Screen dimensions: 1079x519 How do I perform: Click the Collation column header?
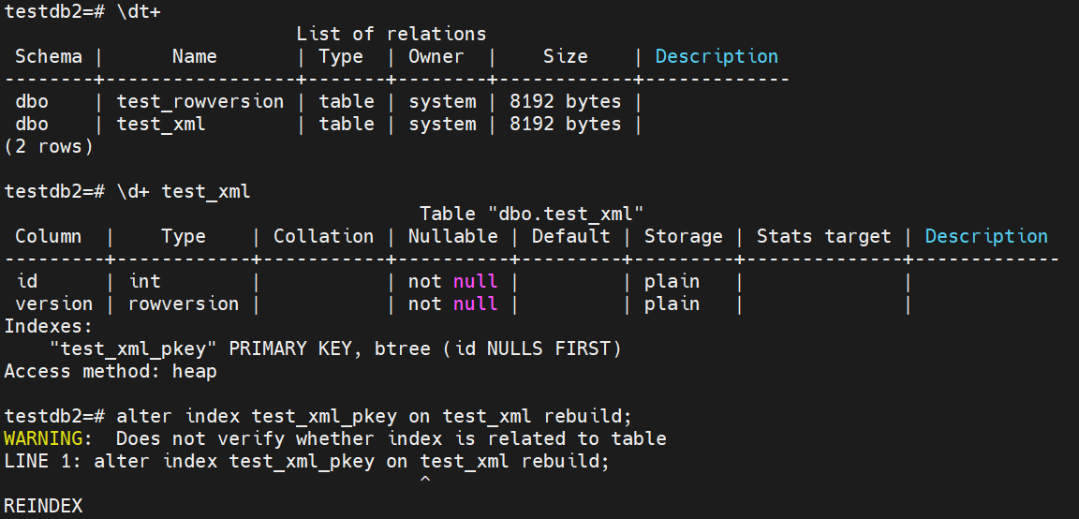point(323,237)
